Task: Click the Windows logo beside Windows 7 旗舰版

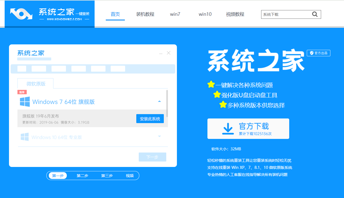Action: point(25,101)
